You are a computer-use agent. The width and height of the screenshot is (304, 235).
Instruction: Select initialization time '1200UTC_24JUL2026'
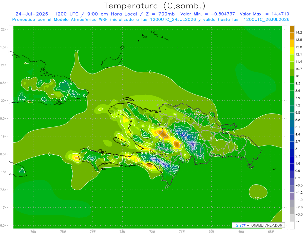173,20
